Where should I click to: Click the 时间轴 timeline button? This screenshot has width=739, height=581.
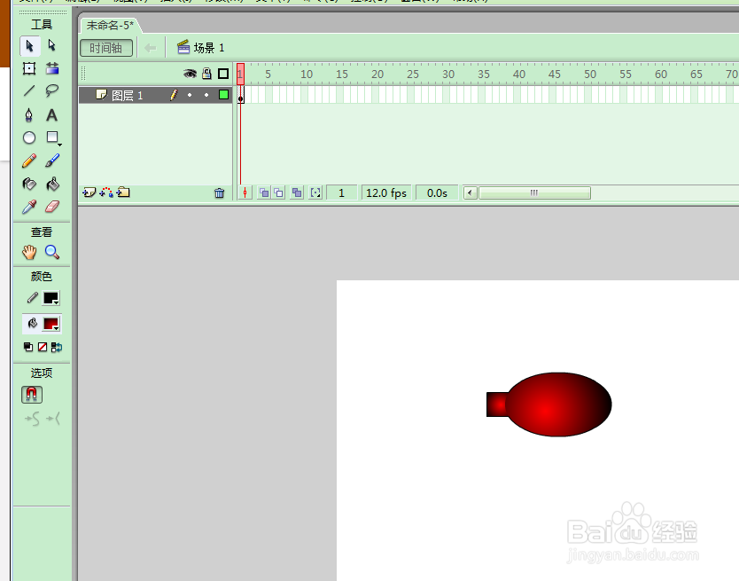(106, 48)
